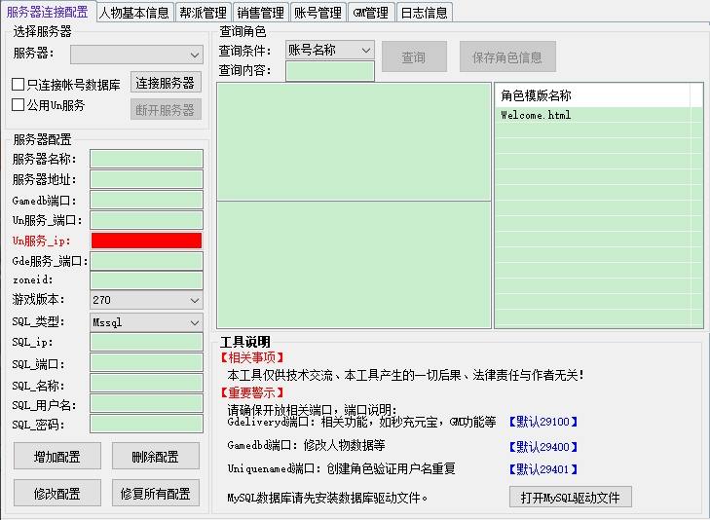Switch to the 销售管理 tab
710x520 pixels.
click(260, 13)
